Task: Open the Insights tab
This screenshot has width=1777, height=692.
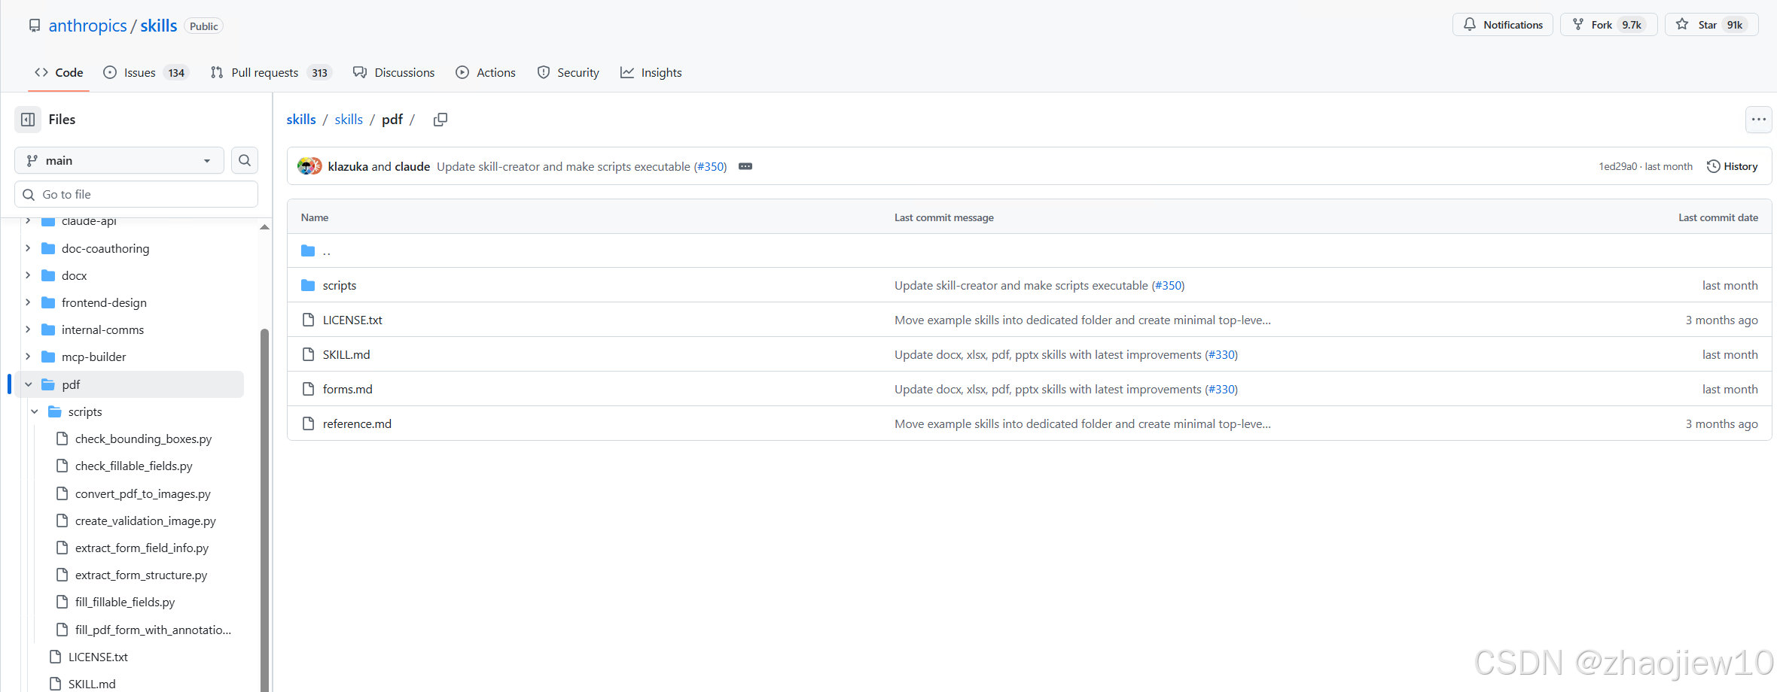Action: pyautogui.click(x=651, y=72)
